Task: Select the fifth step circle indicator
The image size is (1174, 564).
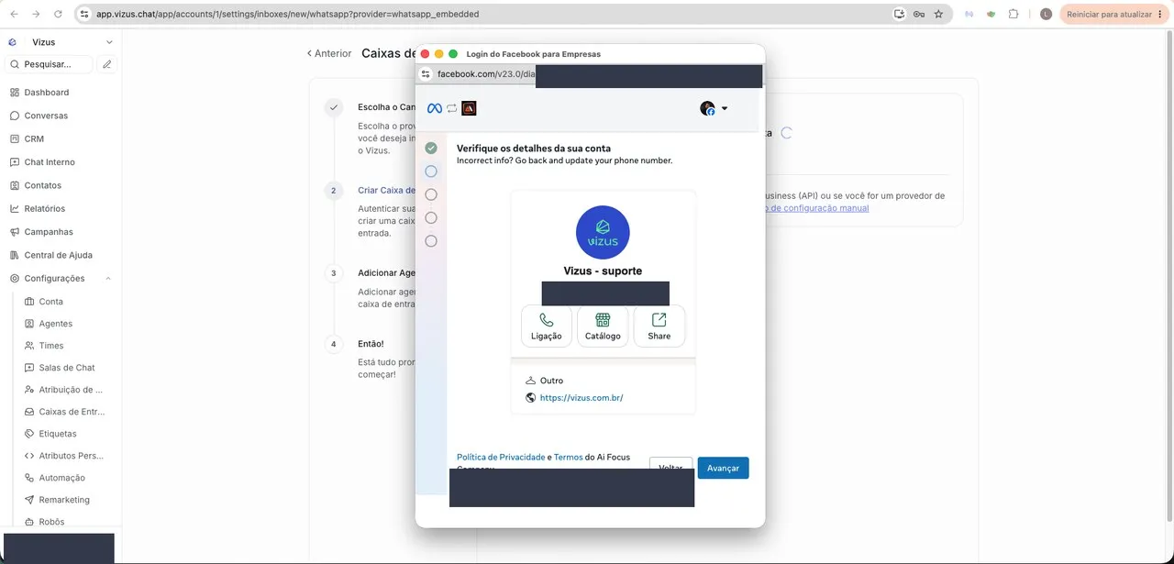Action: click(x=431, y=241)
